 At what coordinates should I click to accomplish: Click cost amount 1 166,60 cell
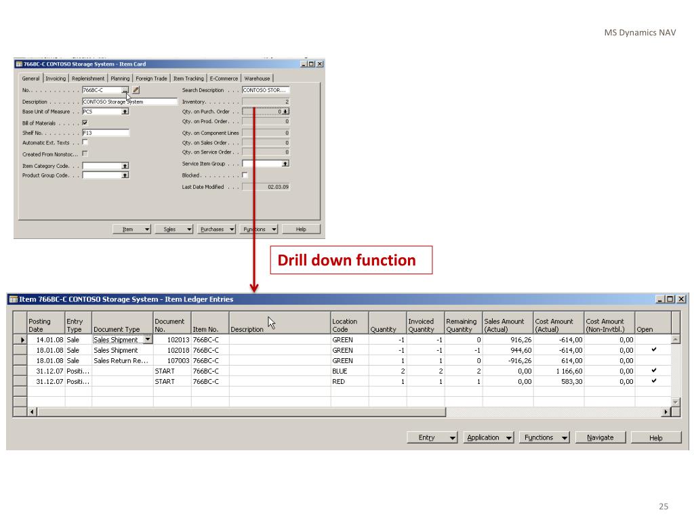pyautogui.click(x=558, y=371)
